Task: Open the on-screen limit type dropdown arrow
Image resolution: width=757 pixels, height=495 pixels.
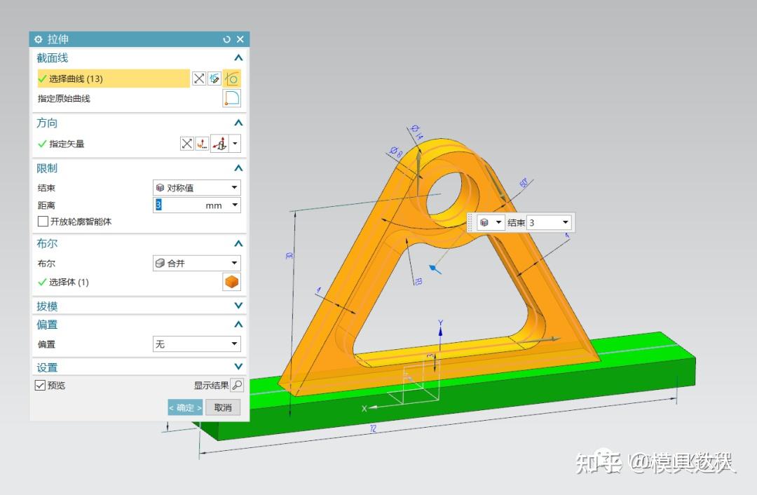Action: click(499, 222)
